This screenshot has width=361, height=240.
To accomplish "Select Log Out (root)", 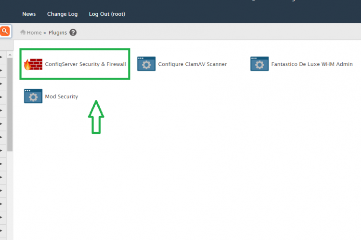I will point(107,14).
